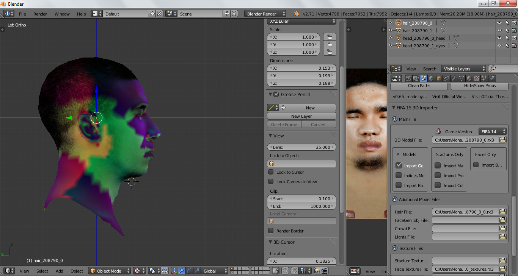Switch to the World properties tab (globe icon)
This screenshot has height=276, width=518.
(x=431, y=78)
